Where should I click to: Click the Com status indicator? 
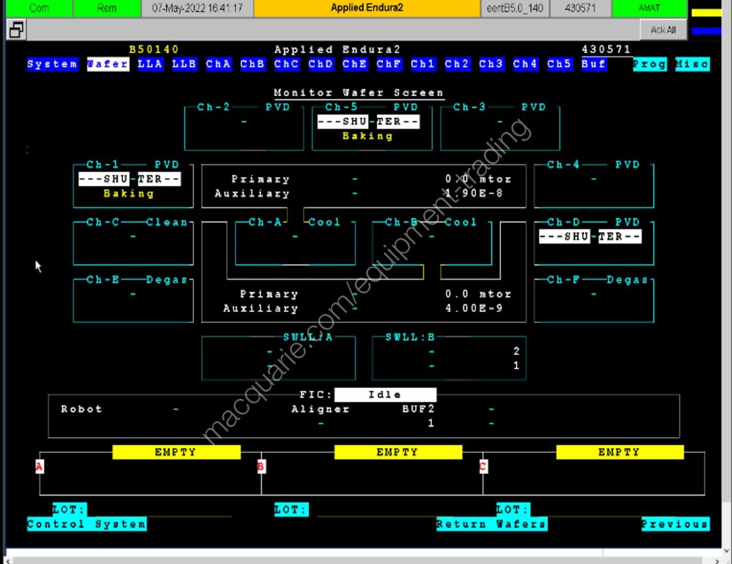coord(39,8)
